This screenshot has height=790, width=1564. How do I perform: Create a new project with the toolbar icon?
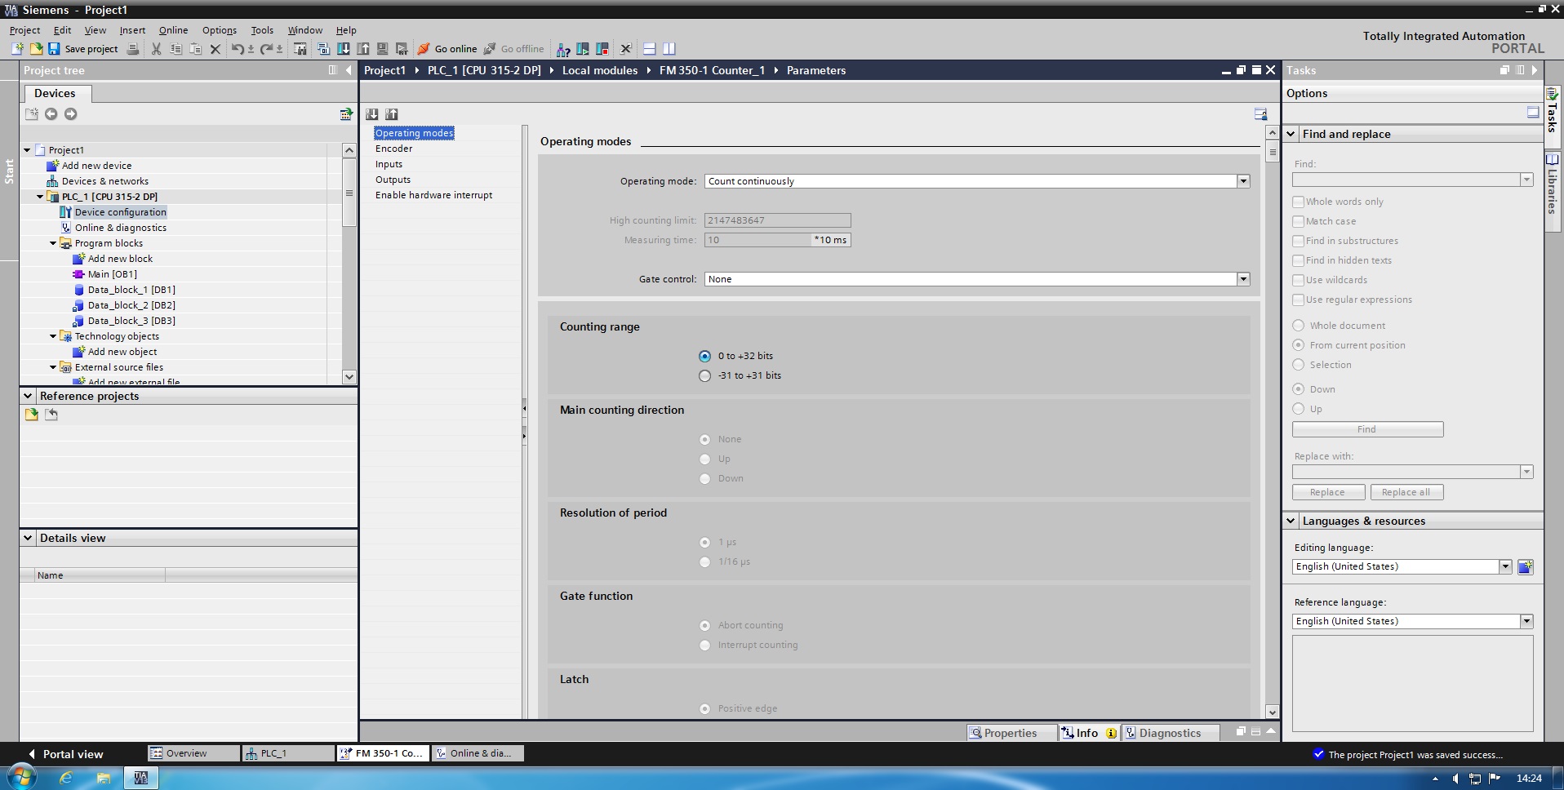[17, 49]
